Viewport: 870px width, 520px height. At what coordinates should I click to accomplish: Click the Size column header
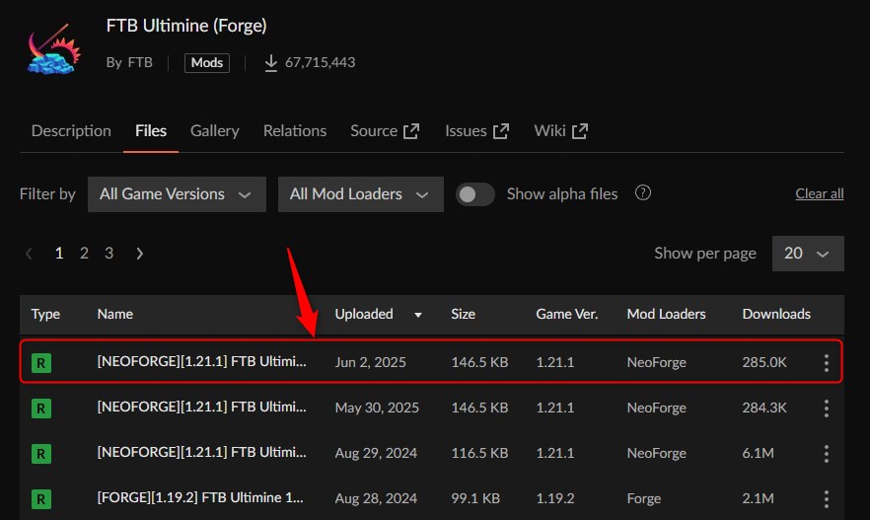pos(463,314)
